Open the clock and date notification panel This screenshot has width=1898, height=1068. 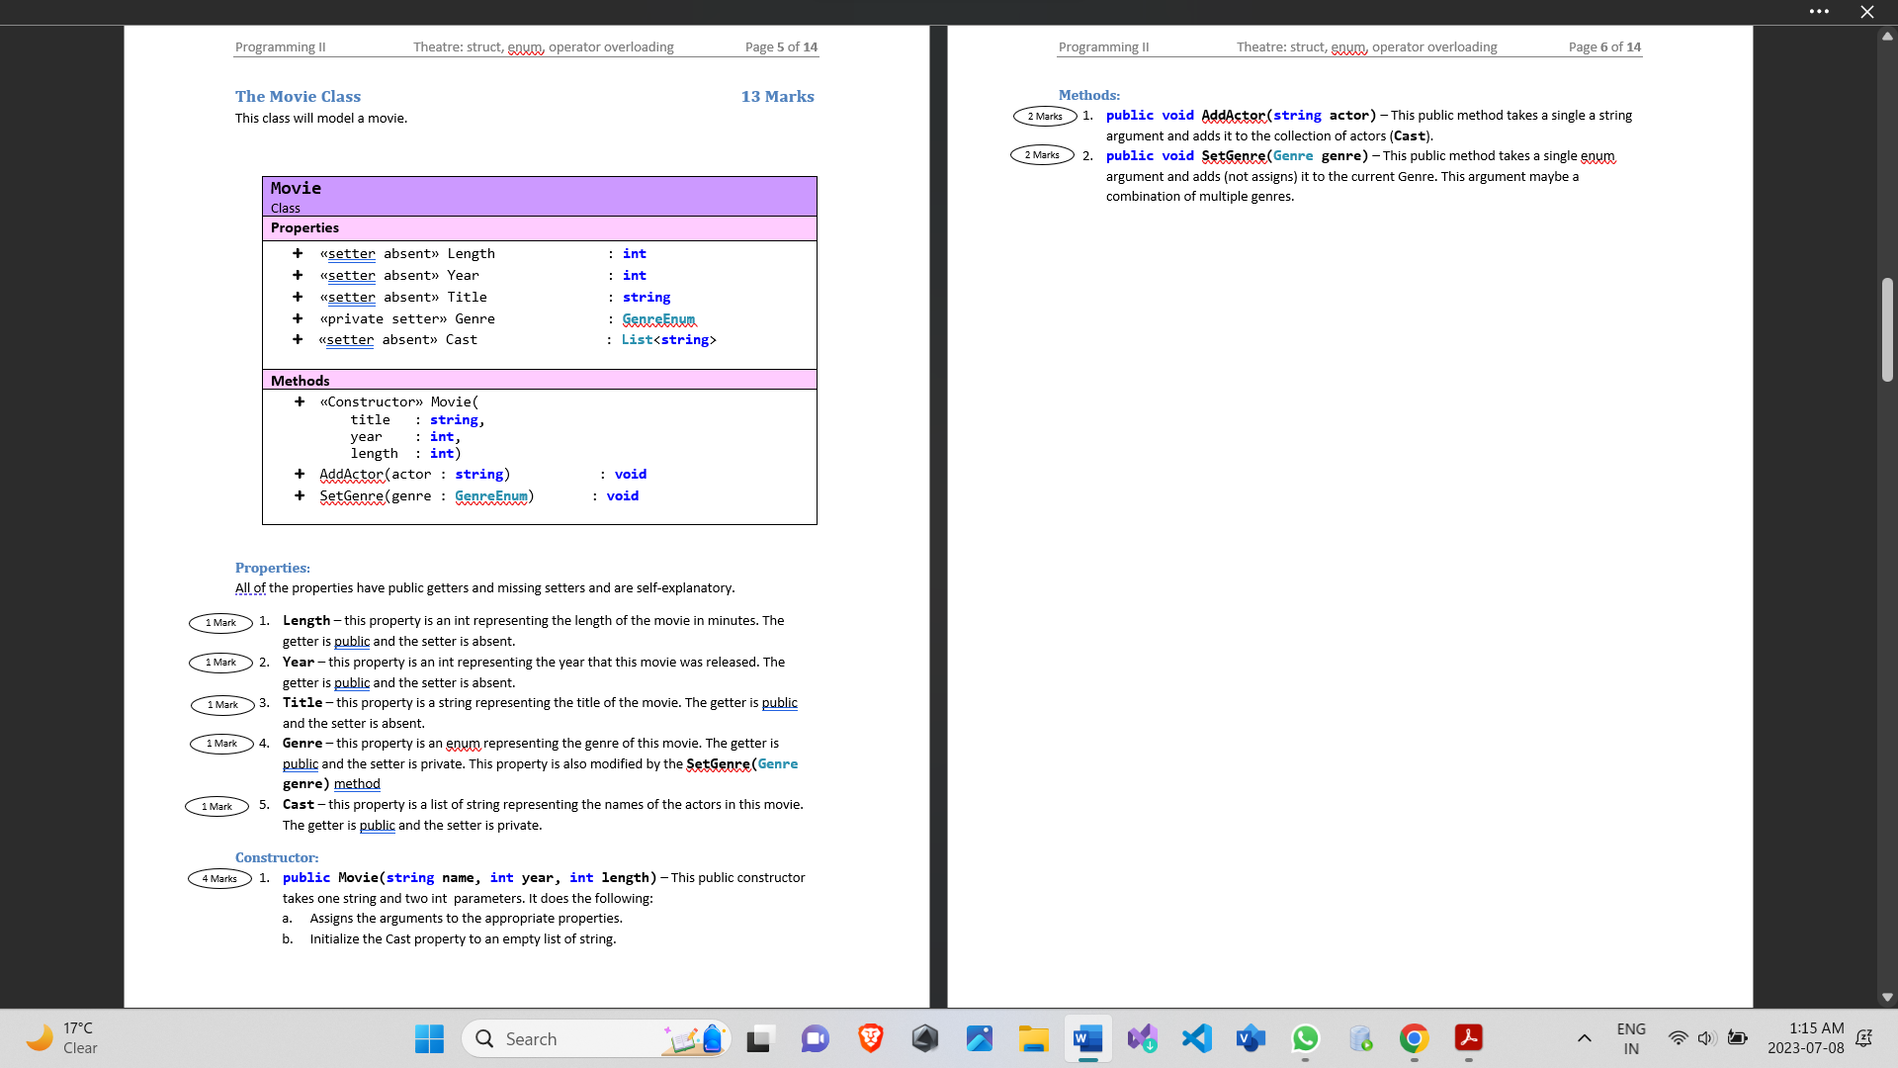[1805, 1038]
